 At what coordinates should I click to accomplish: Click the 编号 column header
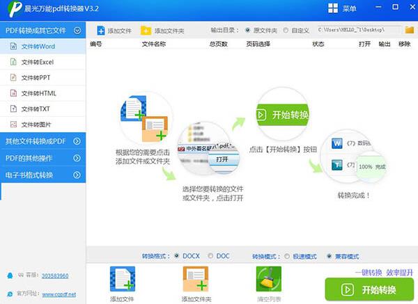pyautogui.click(x=95, y=44)
